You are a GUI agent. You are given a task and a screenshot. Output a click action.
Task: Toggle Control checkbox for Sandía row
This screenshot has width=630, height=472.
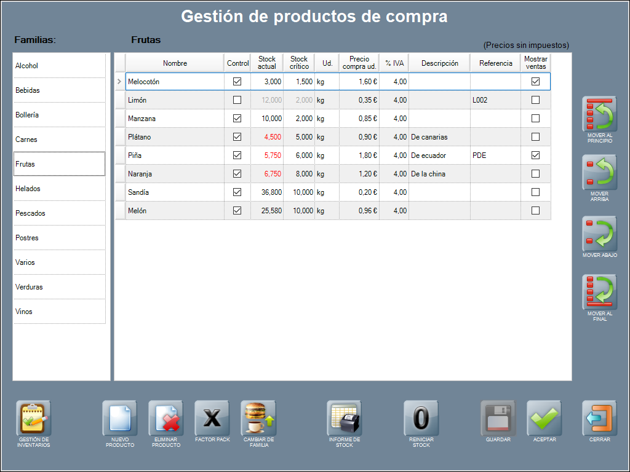point(237,192)
